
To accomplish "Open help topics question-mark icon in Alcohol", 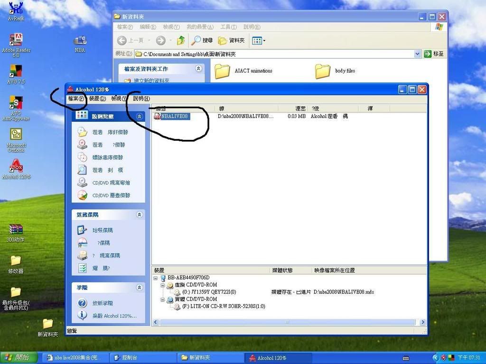I will click(x=82, y=303).
